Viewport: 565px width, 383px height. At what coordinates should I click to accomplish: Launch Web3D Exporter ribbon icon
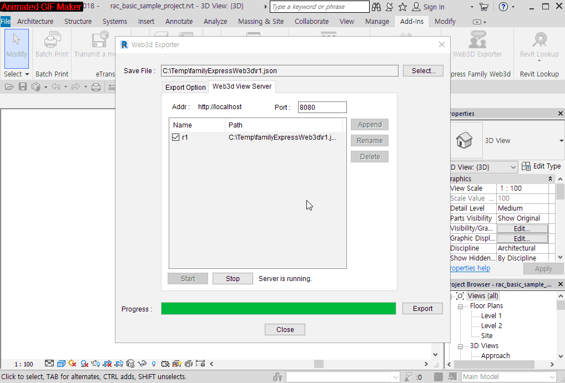[477, 39]
